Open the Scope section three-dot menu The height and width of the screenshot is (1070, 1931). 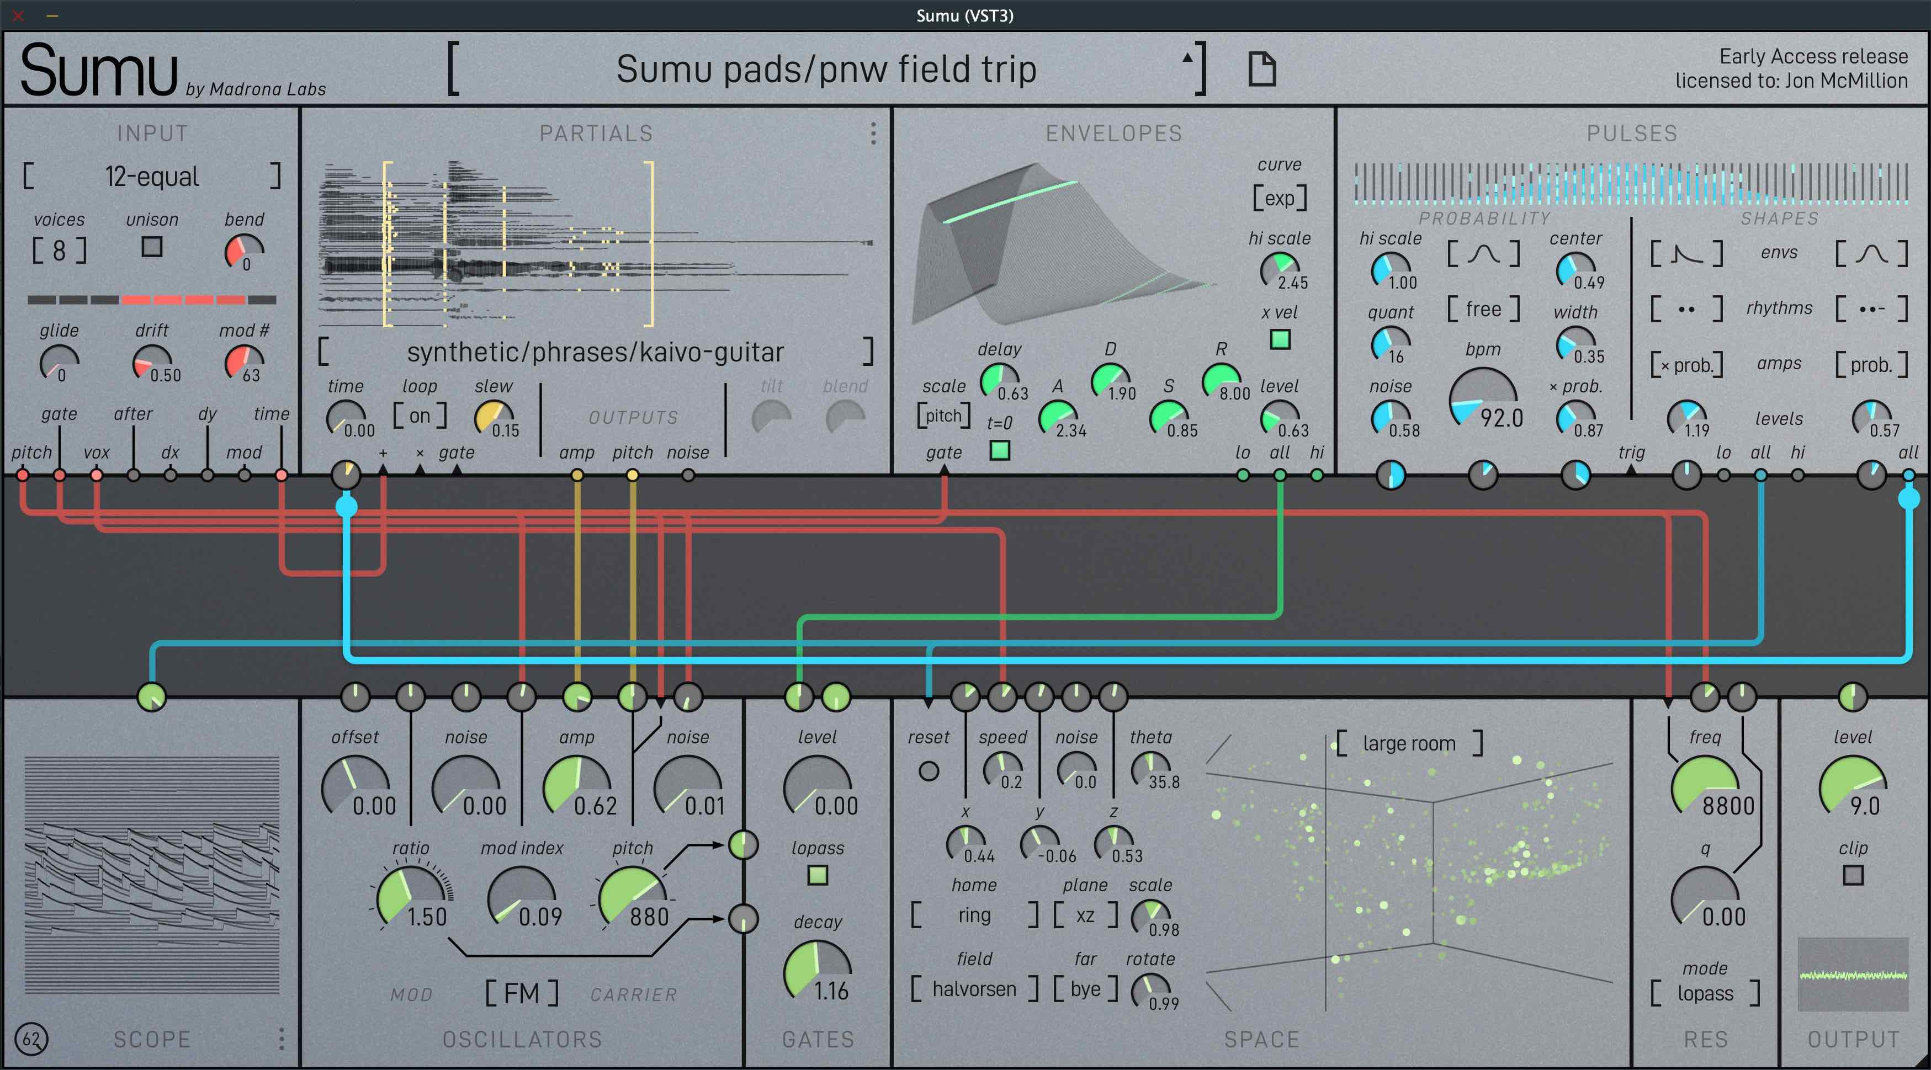[x=281, y=1038]
